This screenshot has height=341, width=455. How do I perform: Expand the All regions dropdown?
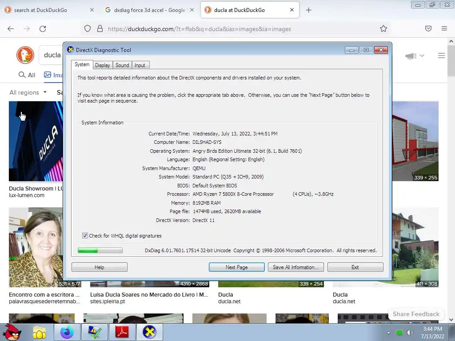point(28,92)
